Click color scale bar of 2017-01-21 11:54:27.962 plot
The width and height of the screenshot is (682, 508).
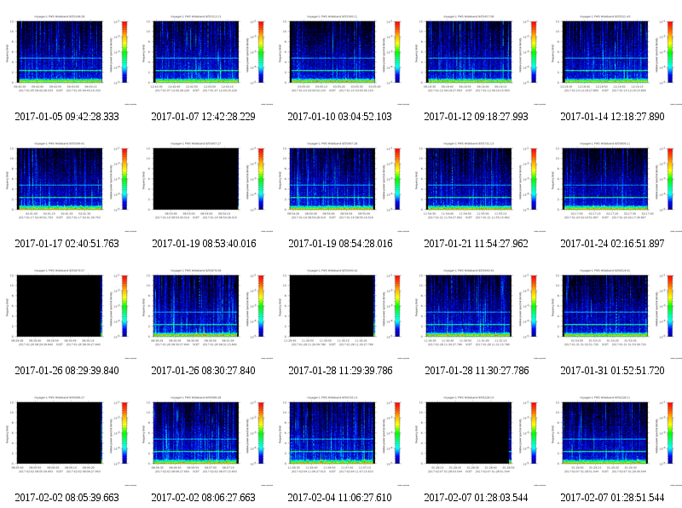point(534,179)
